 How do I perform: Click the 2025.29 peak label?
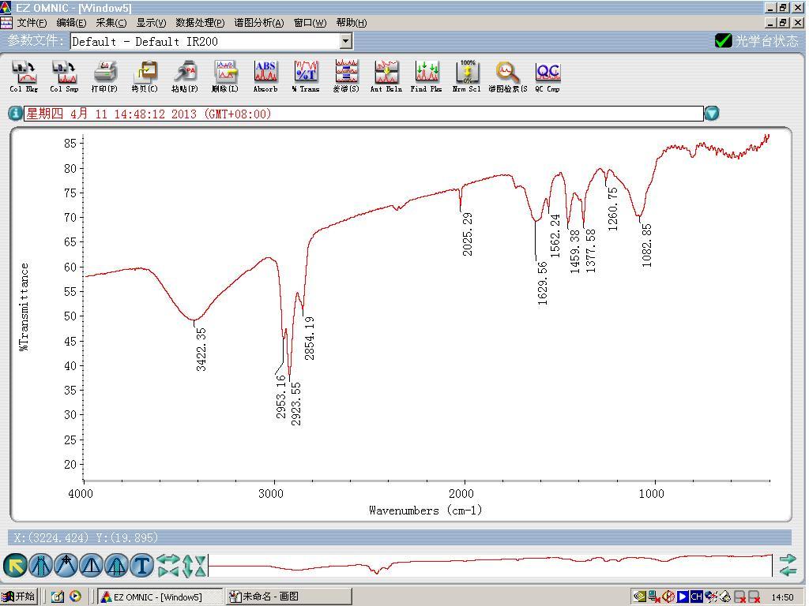coord(468,234)
